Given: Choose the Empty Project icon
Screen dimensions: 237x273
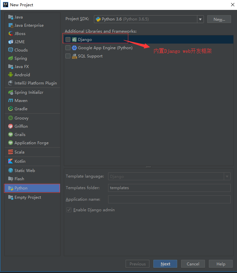Looking at the screenshot, I should pyautogui.click(x=11, y=197).
